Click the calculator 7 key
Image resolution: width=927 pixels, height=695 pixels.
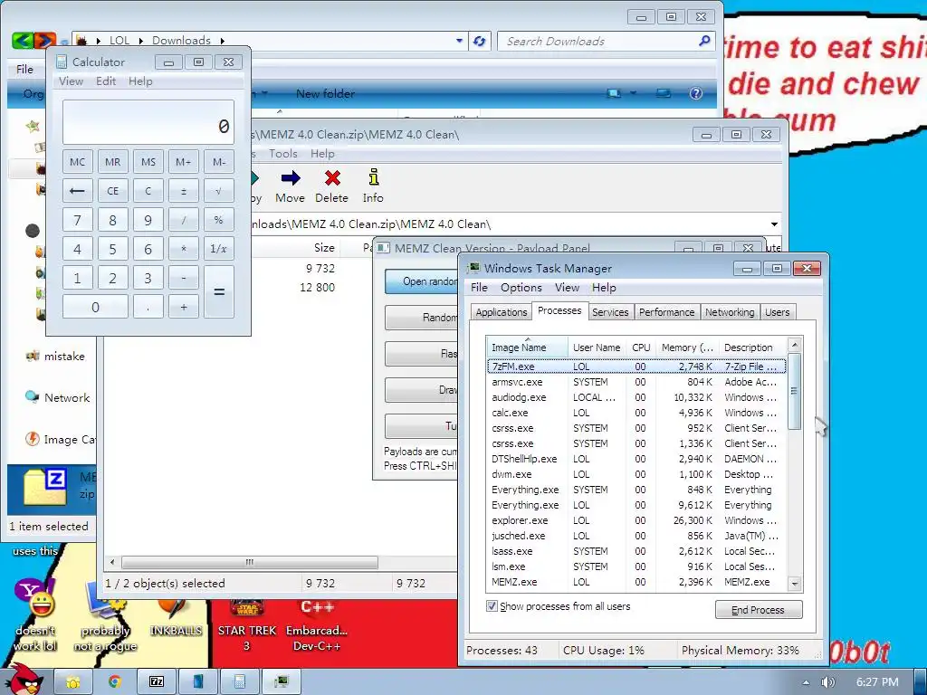coord(78,220)
